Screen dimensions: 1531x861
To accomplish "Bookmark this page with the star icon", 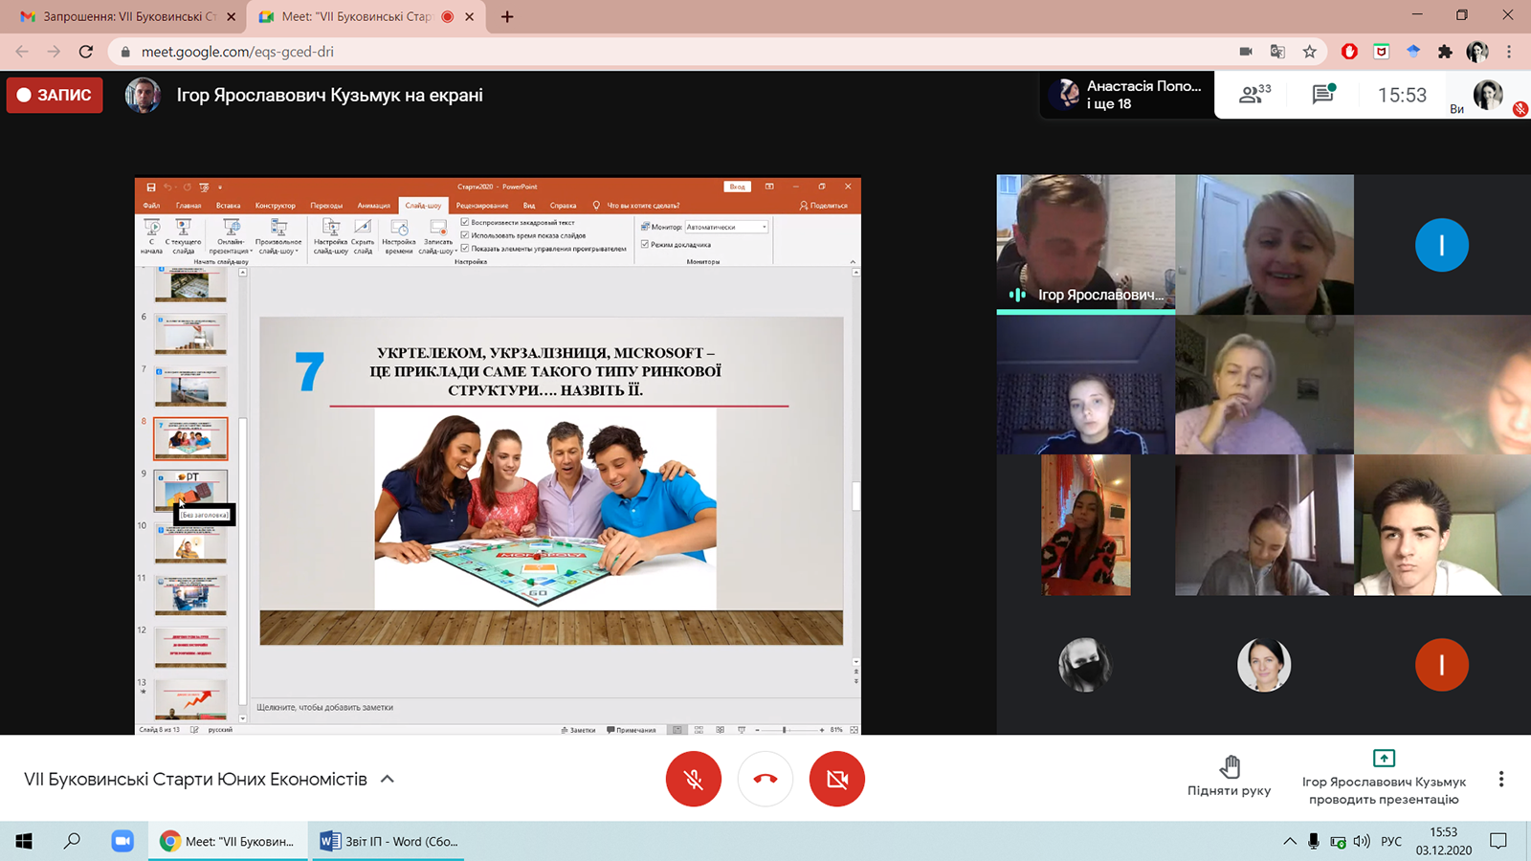I will point(1310,52).
